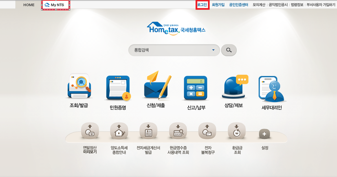Click the 전자세금계산서 발급 text label
Screen dimensions: 337x177
[x=148, y=150]
